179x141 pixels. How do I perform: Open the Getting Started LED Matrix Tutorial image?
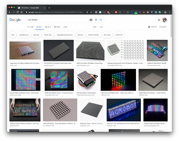(x=126, y=51)
